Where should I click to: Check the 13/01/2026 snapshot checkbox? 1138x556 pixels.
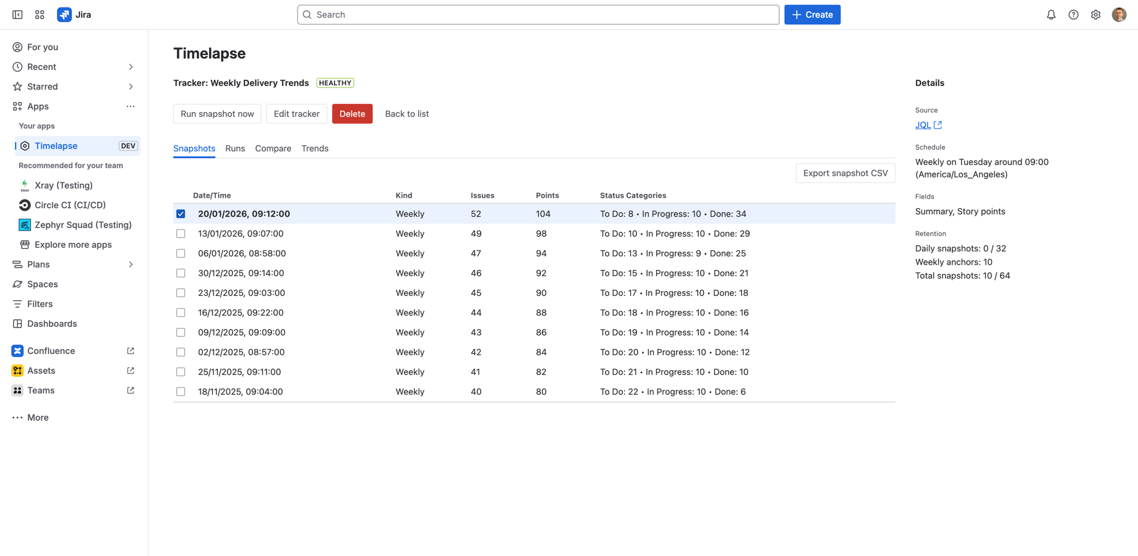coord(181,234)
